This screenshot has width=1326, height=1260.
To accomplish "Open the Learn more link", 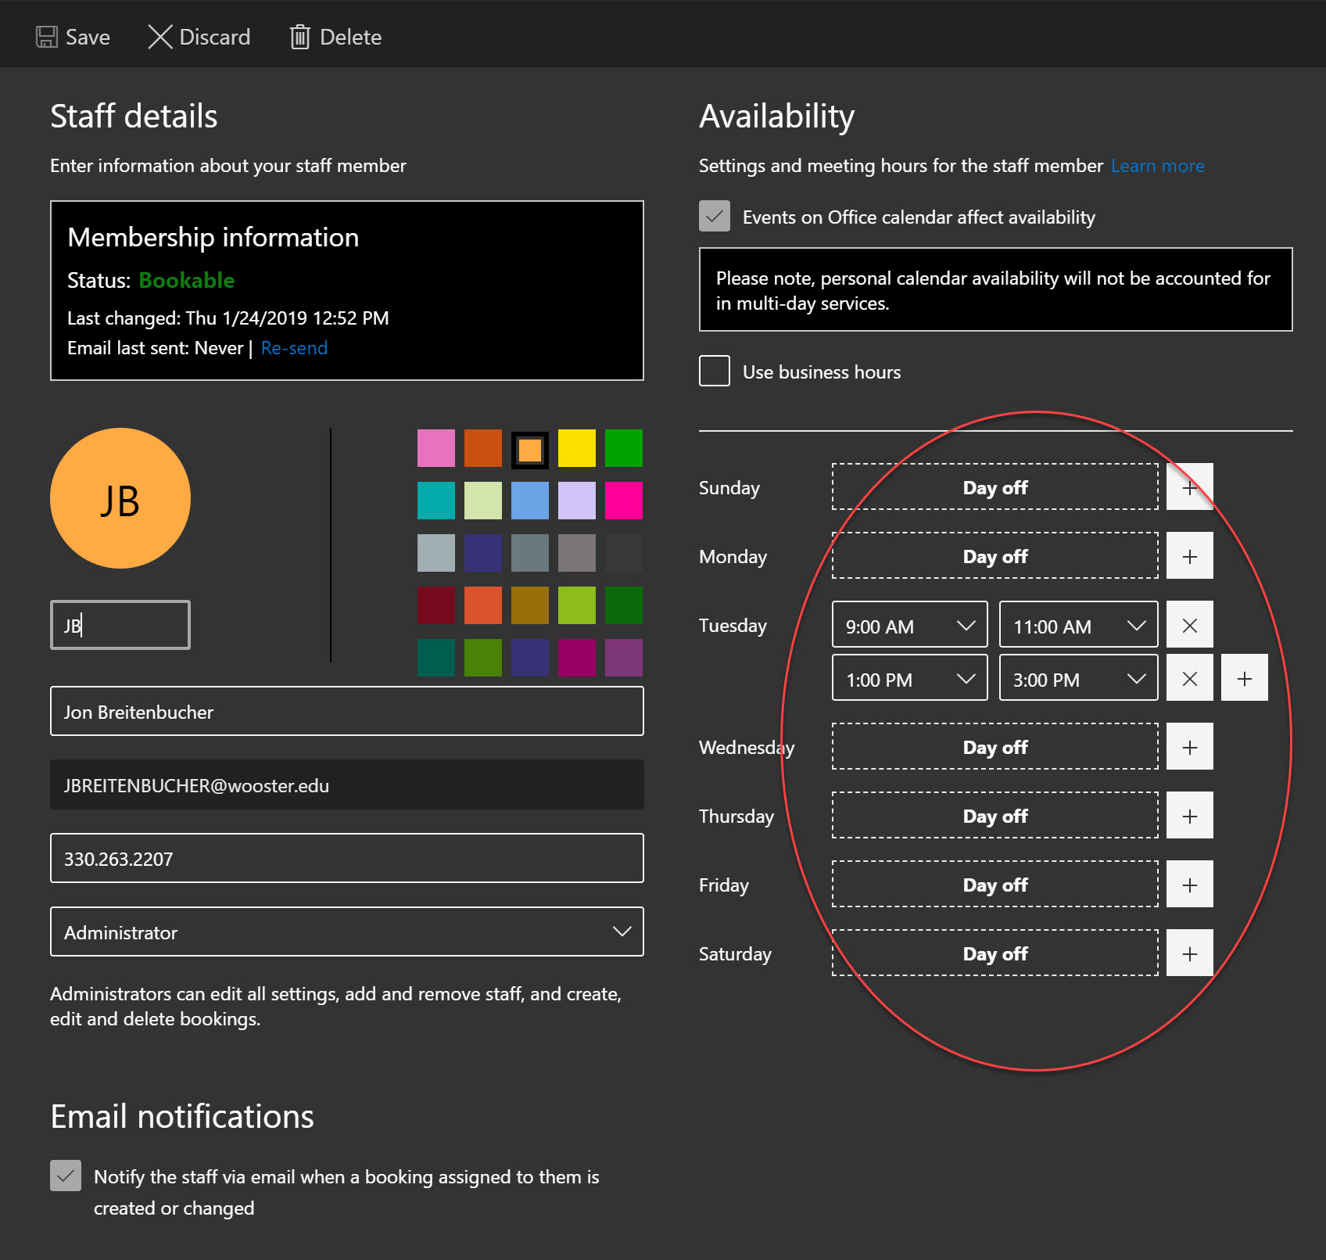I will coord(1157,166).
